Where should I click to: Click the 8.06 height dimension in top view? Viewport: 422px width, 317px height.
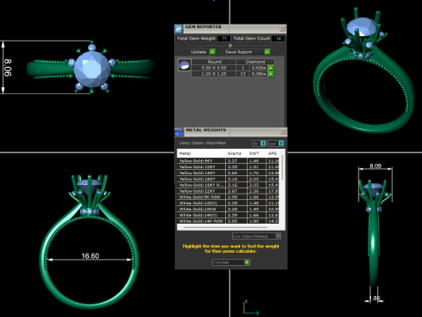click(x=8, y=68)
